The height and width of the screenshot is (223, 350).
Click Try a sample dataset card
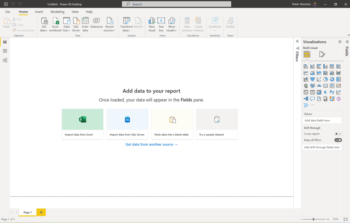(x=217, y=124)
